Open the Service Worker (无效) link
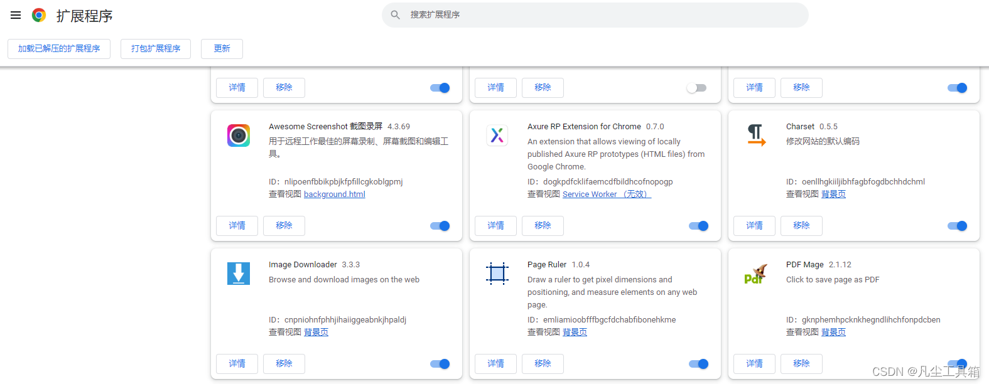This screenshot has width=989, height=384. pos(607,195)
